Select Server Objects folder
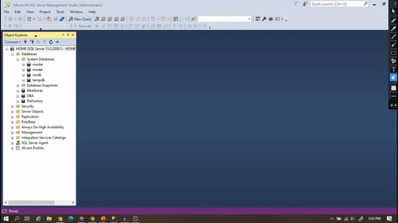Viewport: 398px width, 223px height. (32, 111)
